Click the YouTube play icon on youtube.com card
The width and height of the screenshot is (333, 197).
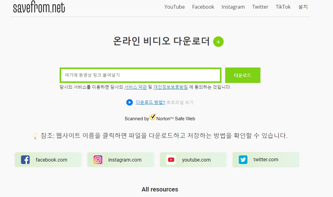point(171,160)
